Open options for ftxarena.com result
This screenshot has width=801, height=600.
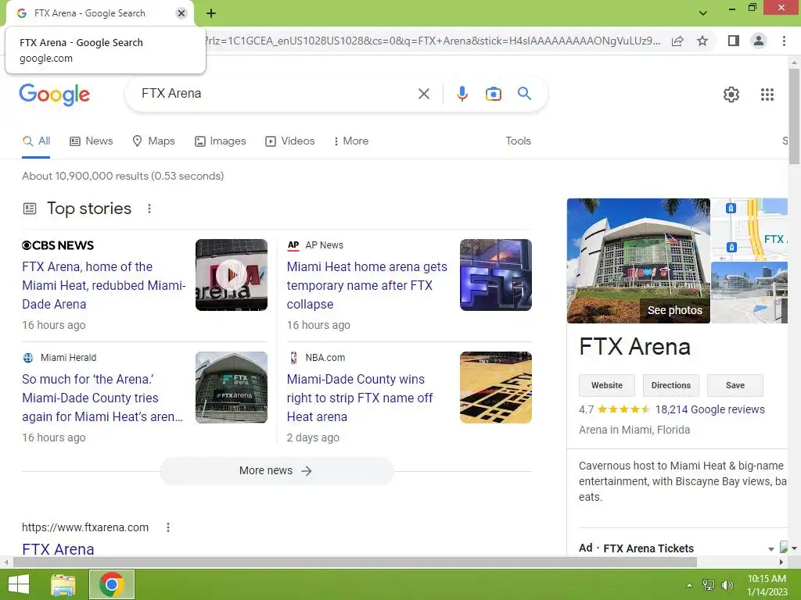point(168,527)
